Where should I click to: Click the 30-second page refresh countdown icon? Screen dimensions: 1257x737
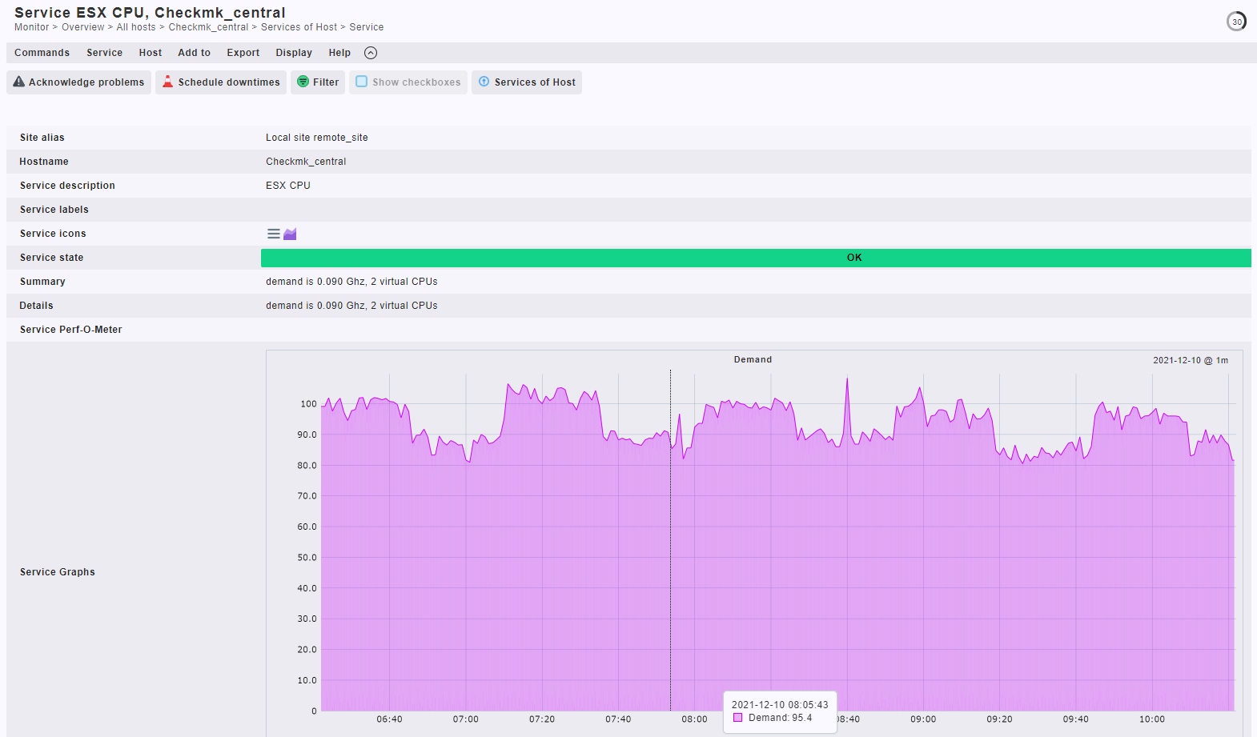coord(1237,22)
